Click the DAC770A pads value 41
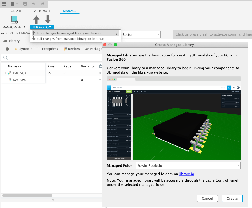 pyautogui.click(x=65, y=73)
